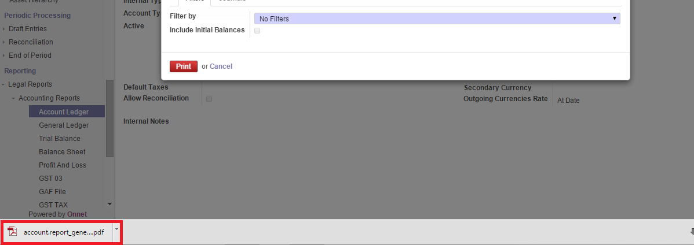Click the Internal Notes label
This screenshot has height=245, width=694.
pyautogui.click(x=146, y=121)
